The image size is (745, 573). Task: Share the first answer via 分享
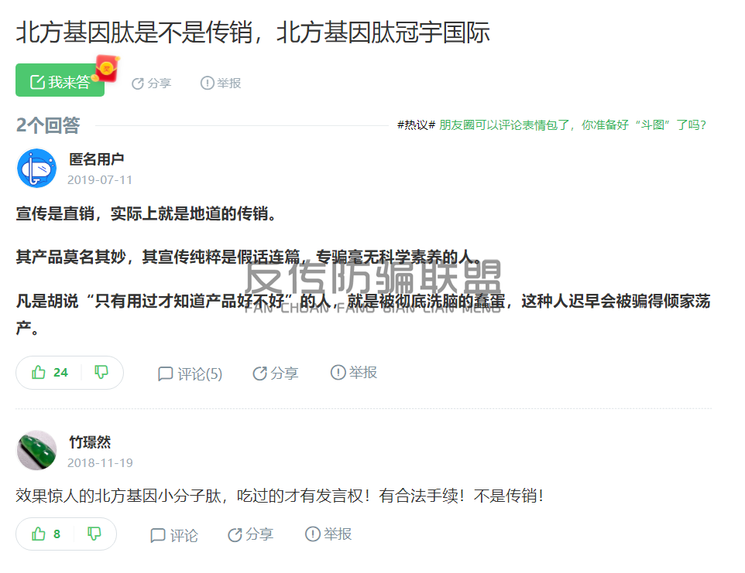(275, 373)
